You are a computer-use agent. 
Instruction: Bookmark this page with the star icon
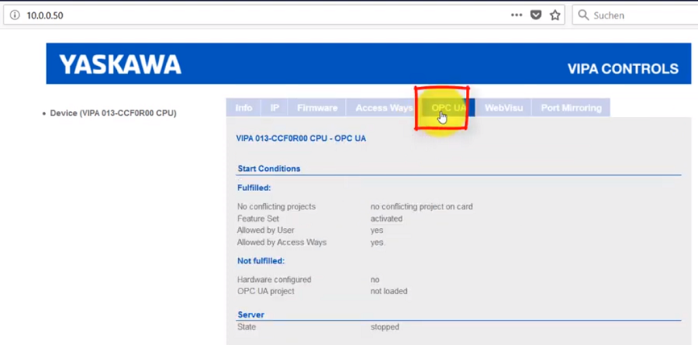[x=555, y=15]
